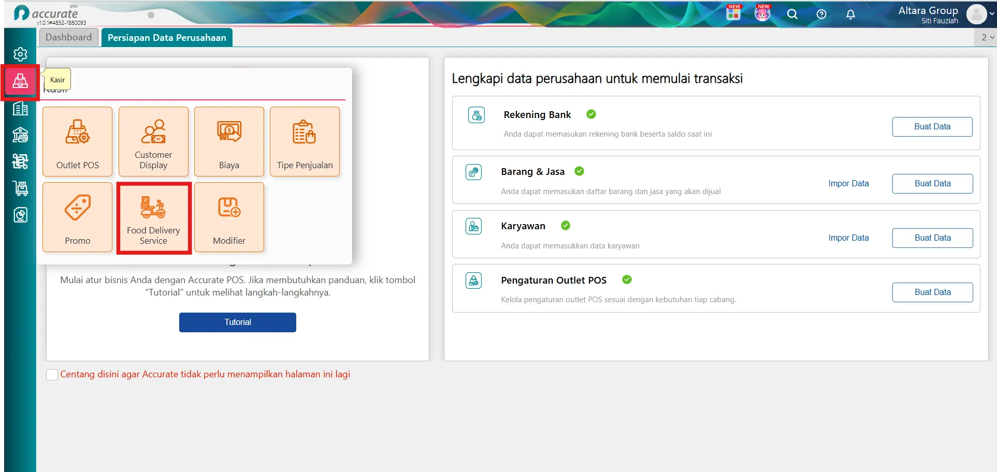Open the shopping cart sidebar icon

[x=20, y=188]
